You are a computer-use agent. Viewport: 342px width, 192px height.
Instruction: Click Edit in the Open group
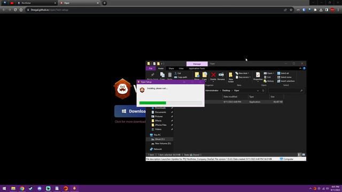pos(267,77)
